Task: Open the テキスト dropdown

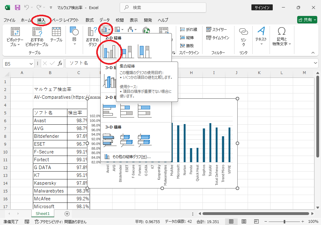Action: (261, 36)
